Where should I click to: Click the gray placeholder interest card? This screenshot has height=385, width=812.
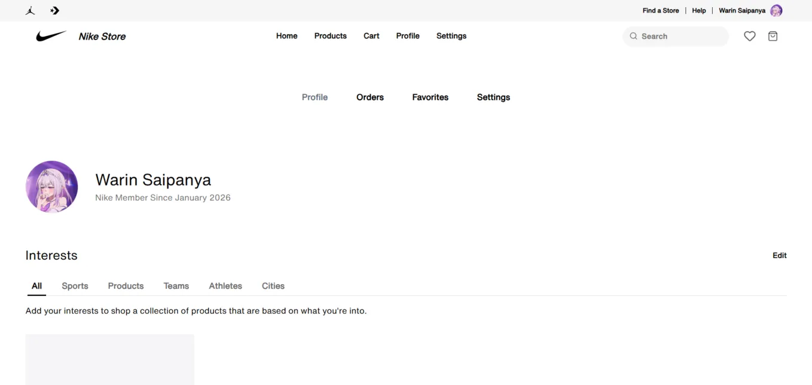click(110, 359)
